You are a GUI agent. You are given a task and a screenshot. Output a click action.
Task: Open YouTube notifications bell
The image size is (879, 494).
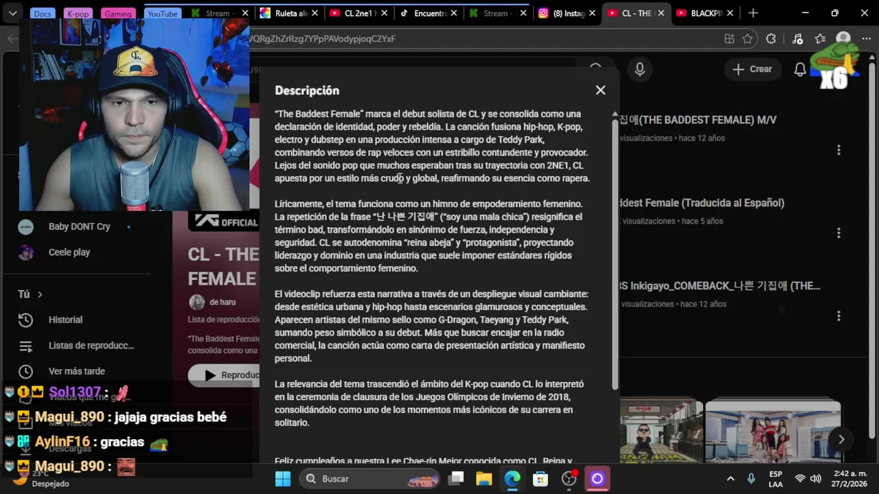click(800, 69)
